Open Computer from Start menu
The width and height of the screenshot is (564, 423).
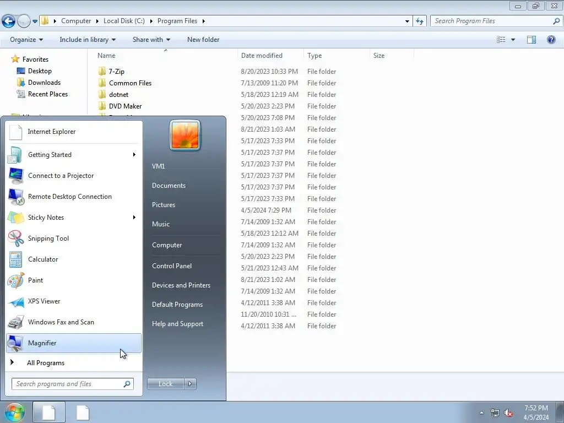point(167,245)
